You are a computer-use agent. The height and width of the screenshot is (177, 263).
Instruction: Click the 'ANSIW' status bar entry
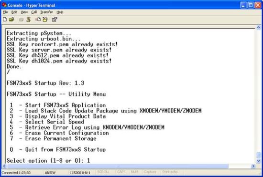50,173
